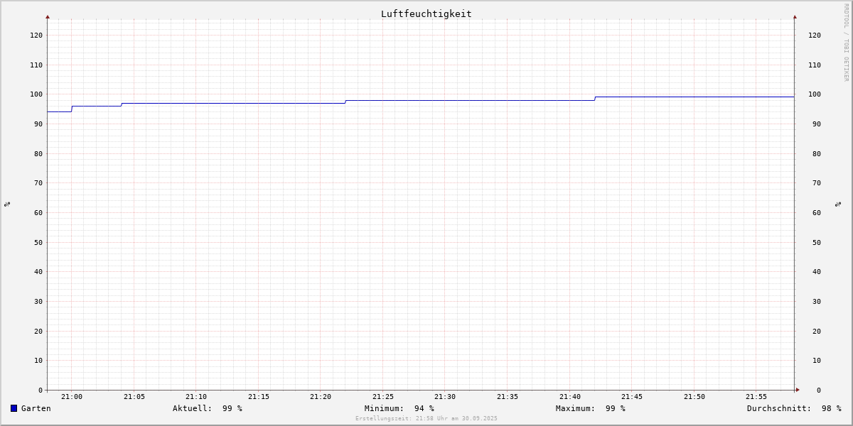
Task: Click the right axis 100 label
Action: click(x=815, y=94)
